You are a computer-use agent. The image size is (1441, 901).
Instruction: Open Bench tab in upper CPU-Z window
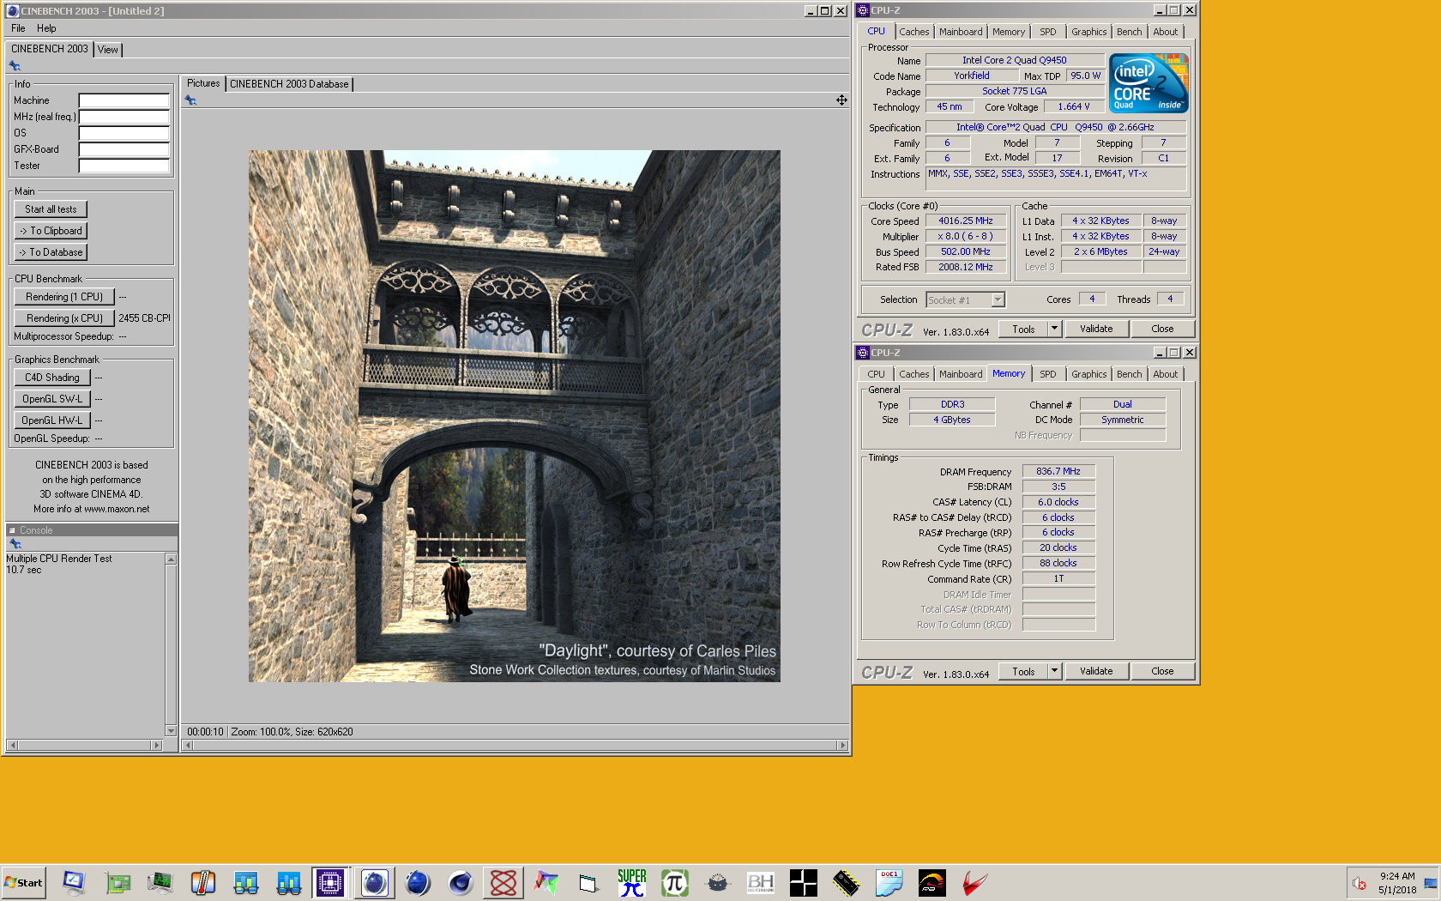[x=1130, y=32]
